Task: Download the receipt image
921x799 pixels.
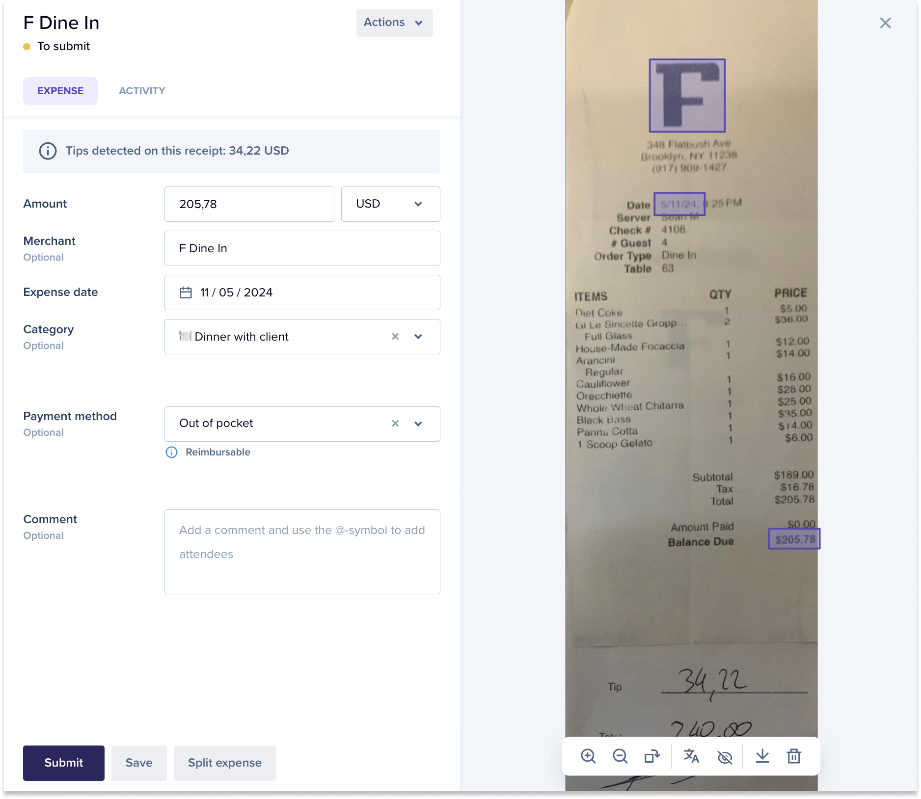Action: click(762, 756)
